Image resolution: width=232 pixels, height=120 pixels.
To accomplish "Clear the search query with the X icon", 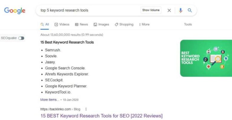I will pyautogui.click(x=169, y=10).
